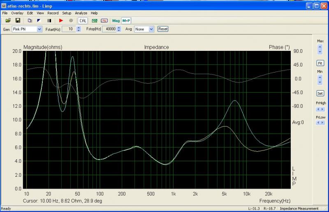329x212 pixels.
Task: Start measurement with the red play icon
Action: 61,20
